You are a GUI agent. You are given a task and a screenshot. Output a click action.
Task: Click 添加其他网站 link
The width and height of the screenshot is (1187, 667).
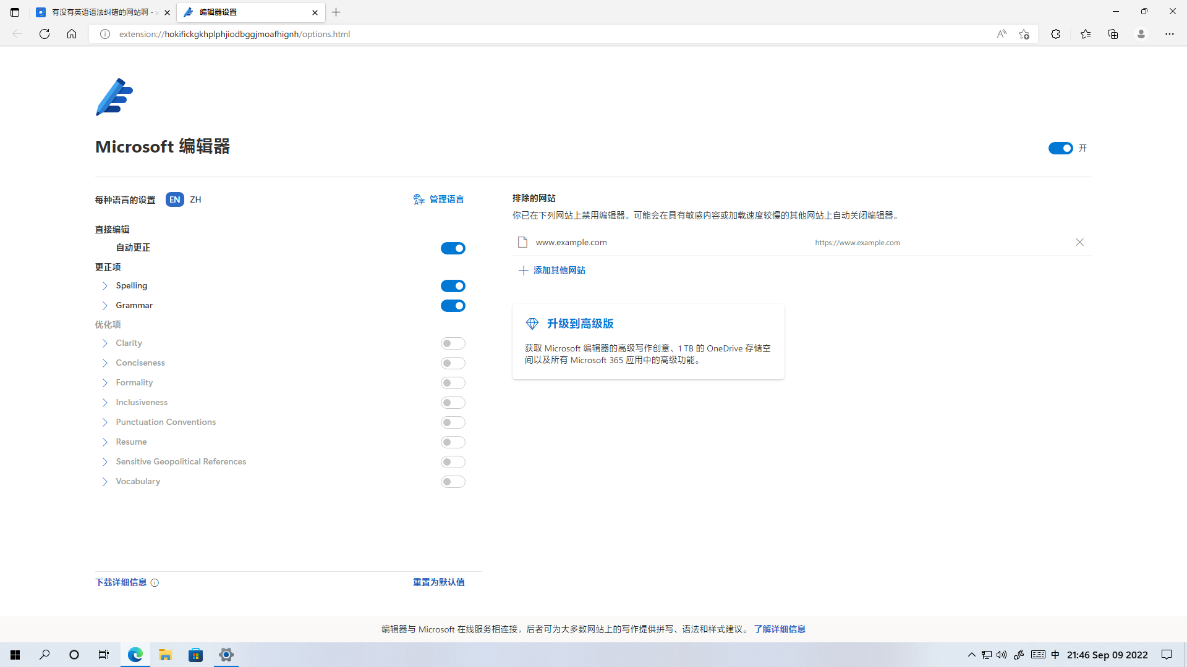point(559,271)
